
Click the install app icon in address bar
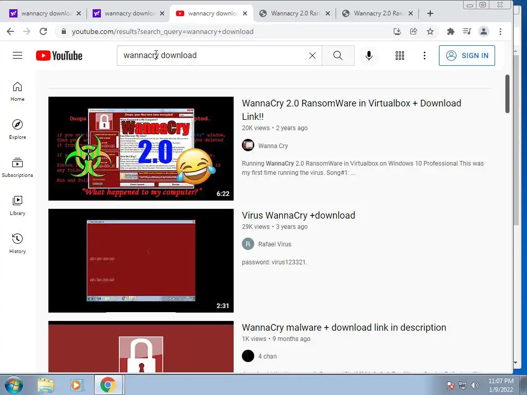tap(397, 31)
